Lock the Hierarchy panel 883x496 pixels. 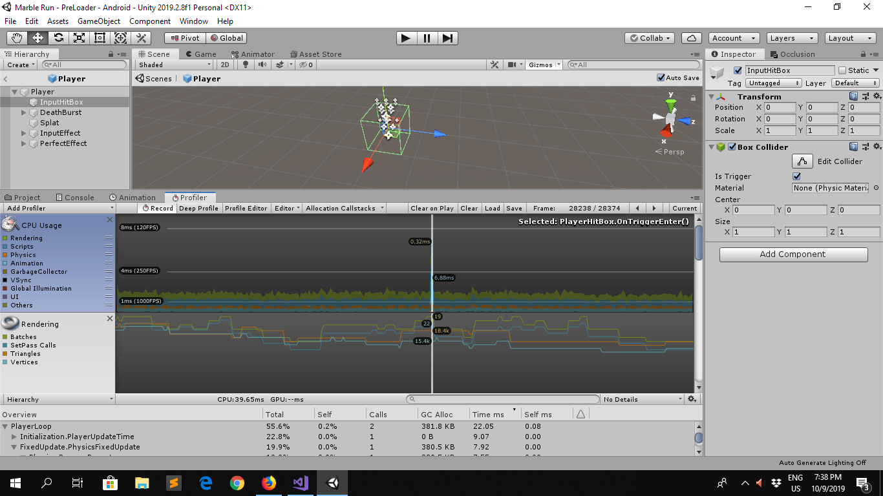point(111,54)
